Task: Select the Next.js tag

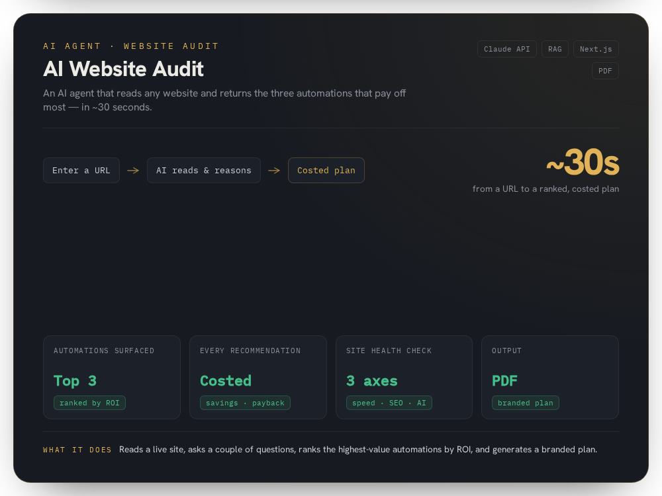Action: 596,49
